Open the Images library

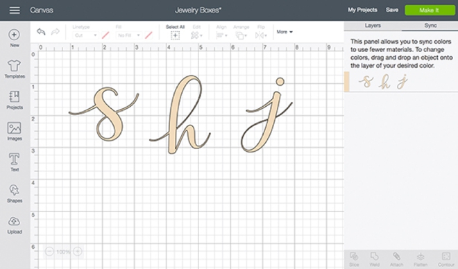[x=15, y=131]
